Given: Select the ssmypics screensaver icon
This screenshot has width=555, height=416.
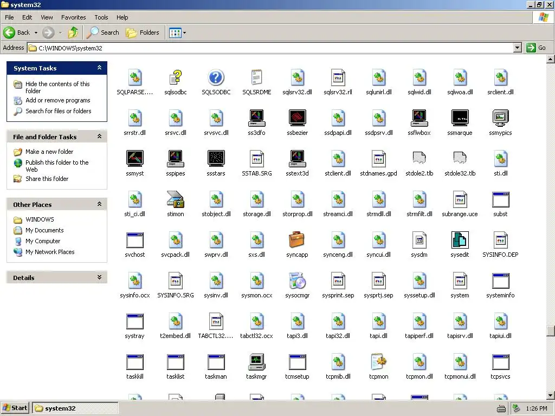Looking at the screenshot, I should pyautogui.click(x=500, y=118).
